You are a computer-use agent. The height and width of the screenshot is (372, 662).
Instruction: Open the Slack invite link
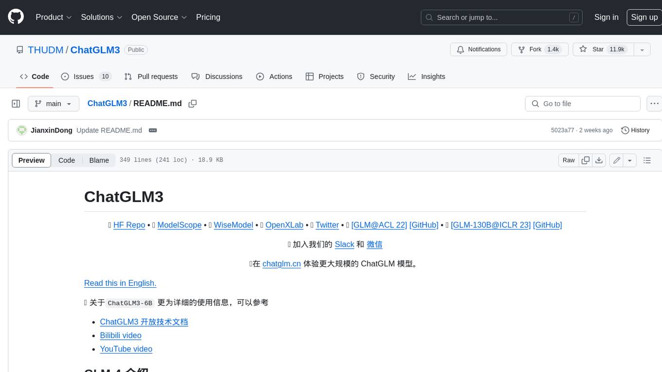344,244
